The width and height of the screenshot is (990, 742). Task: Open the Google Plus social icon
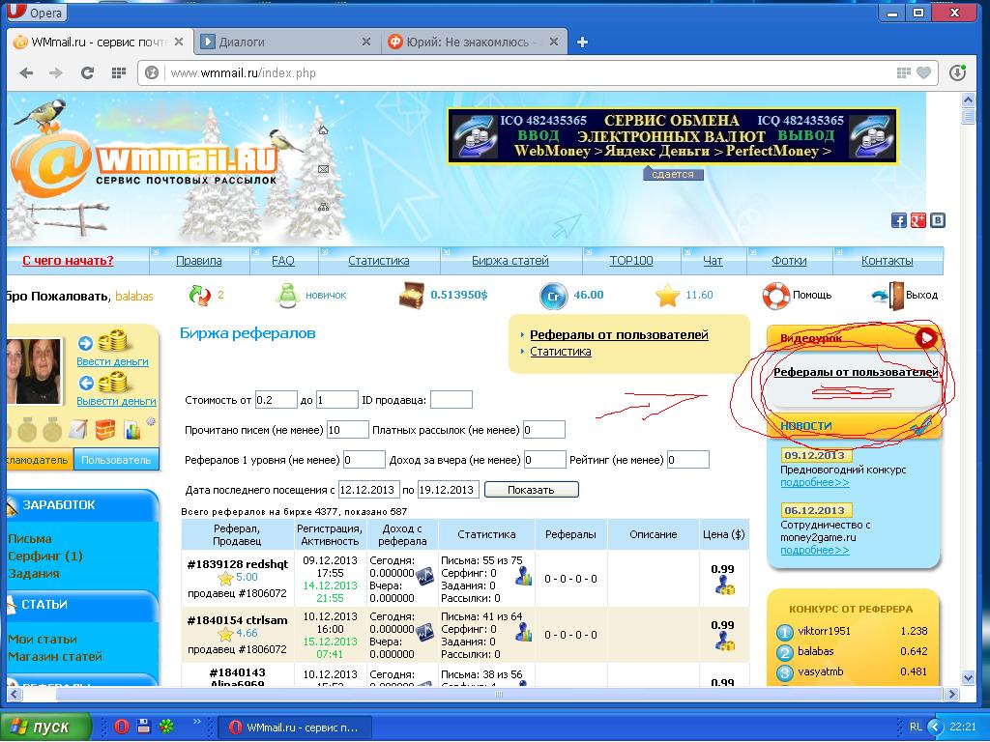[918, 220]
